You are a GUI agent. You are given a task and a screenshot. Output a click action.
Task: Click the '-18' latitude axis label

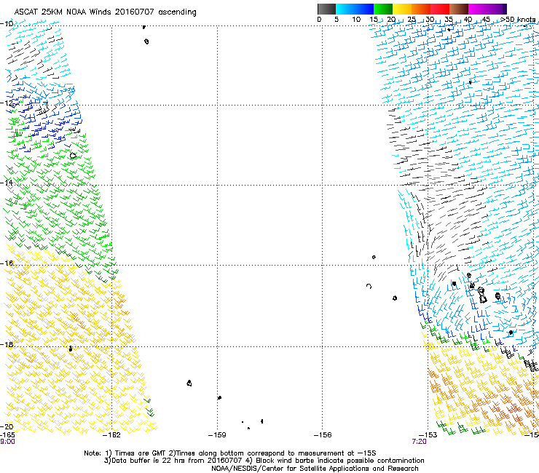coord(7,344)
